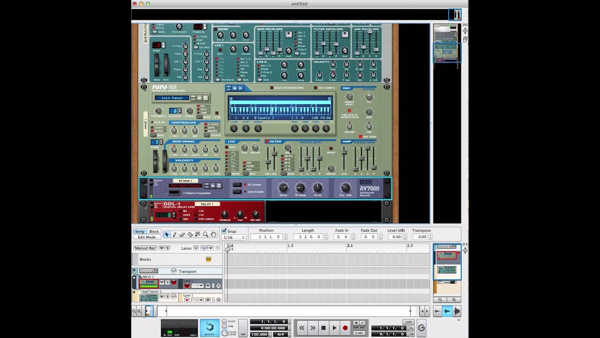This screenshot has height=338, width=600.
Task: Stop playback with the Stop button
Action: 323,328
